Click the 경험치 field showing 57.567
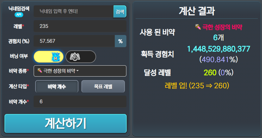This screenshot has width=262, height=138. click(74, 41)
